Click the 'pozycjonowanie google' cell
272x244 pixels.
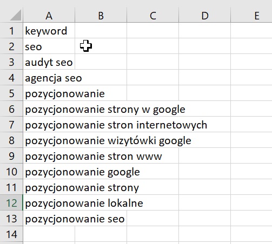(x=49, y=171)
